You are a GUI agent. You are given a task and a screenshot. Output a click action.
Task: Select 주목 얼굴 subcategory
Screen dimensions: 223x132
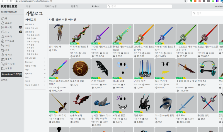click(30, 45)
